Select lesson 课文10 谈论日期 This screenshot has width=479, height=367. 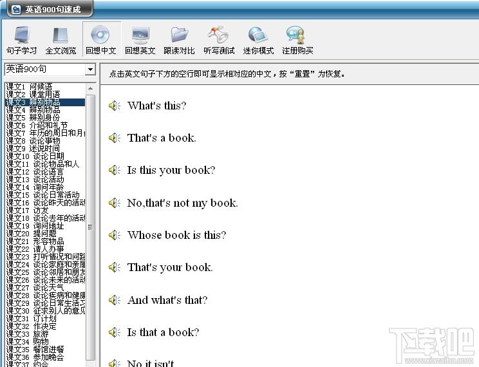click(x=45, y=156)
